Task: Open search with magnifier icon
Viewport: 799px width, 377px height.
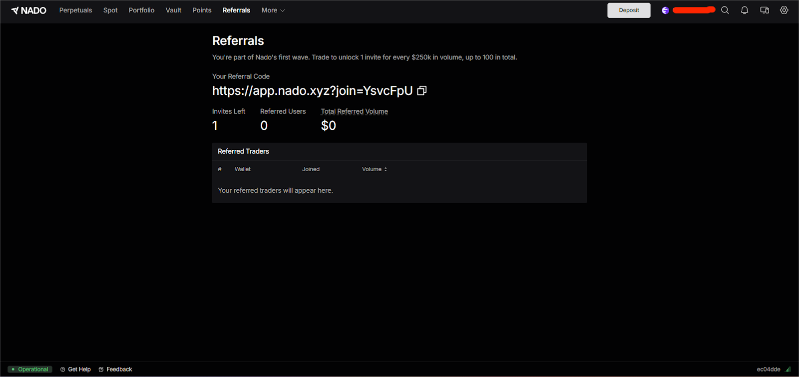Action: click(x=725, y=10)
